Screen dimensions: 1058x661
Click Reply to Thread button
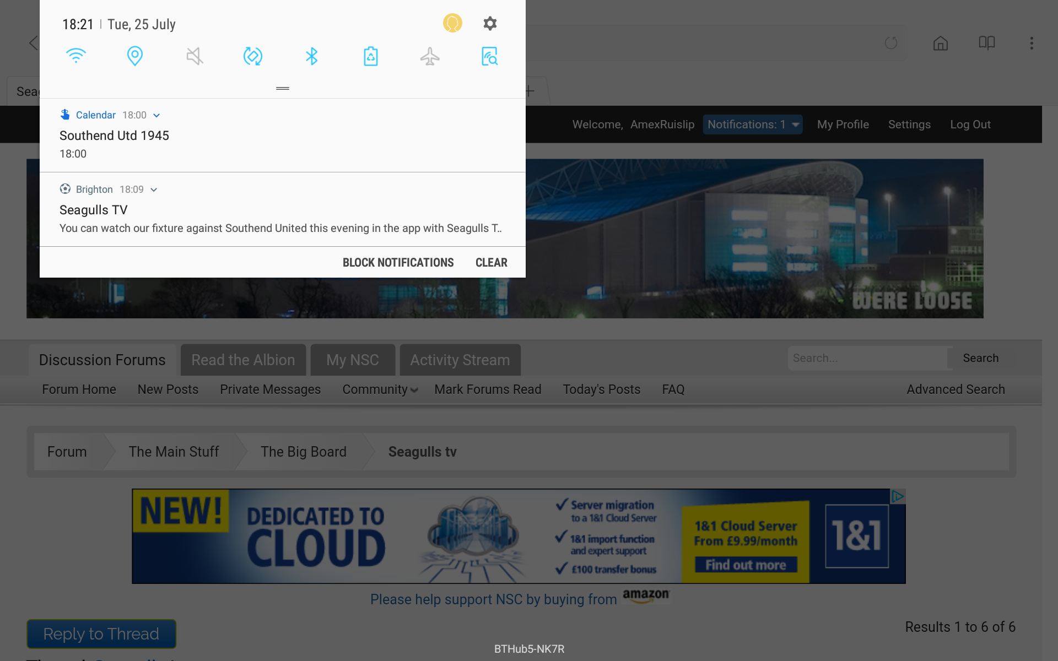point(101,634)
